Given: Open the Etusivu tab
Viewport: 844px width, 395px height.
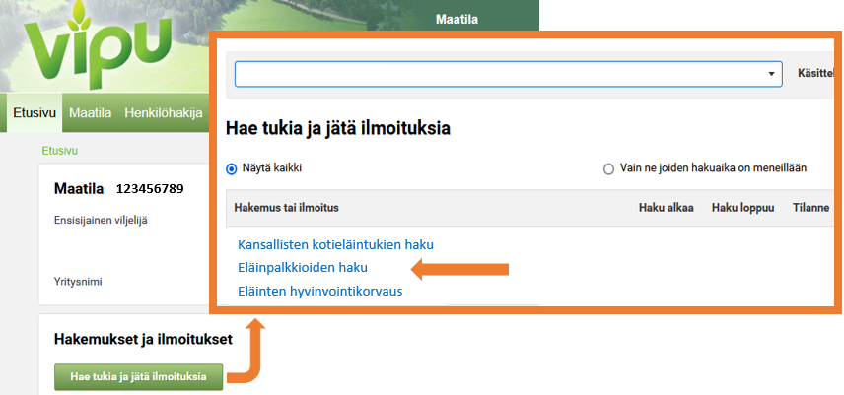Looking at the screenshot, I should (35, 113).
